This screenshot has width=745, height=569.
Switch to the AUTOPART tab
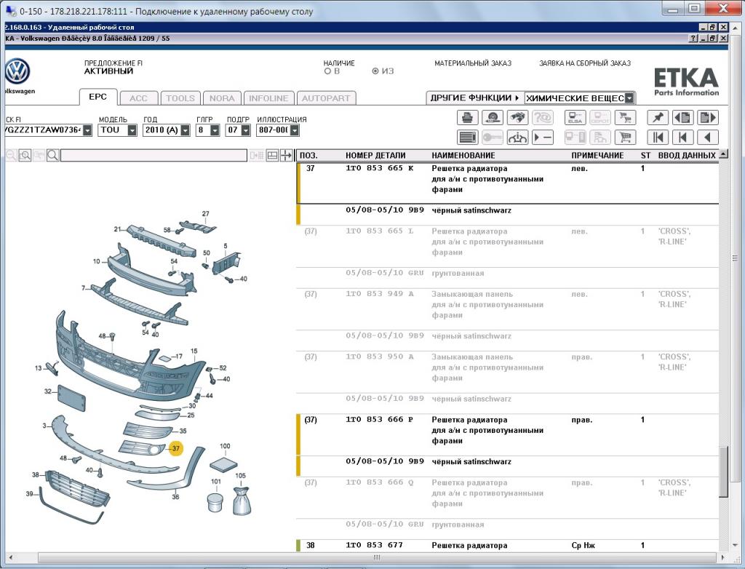pyautogui.click(x=326, y=98)
